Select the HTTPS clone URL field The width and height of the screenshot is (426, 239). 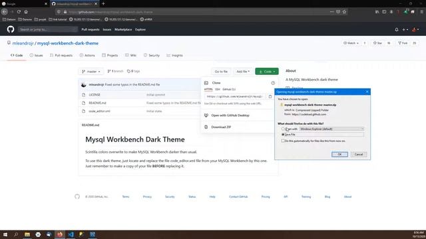pos(235,96)
